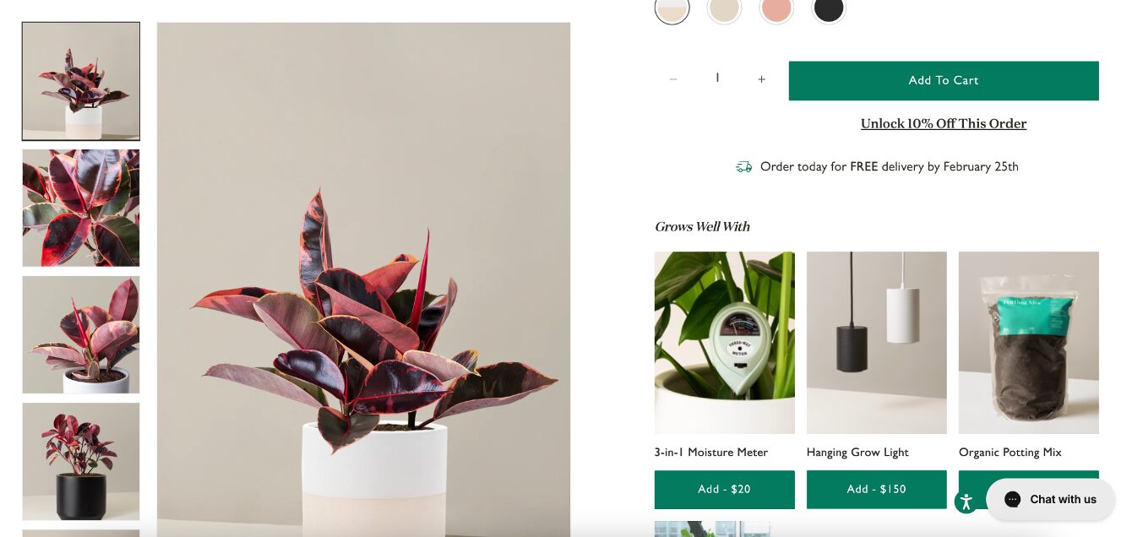The width and height of the screenshot is (1132, 537).
Task: Add the 3-in-1 Moisture Meter for $20
Action: (x=725, y=490)
